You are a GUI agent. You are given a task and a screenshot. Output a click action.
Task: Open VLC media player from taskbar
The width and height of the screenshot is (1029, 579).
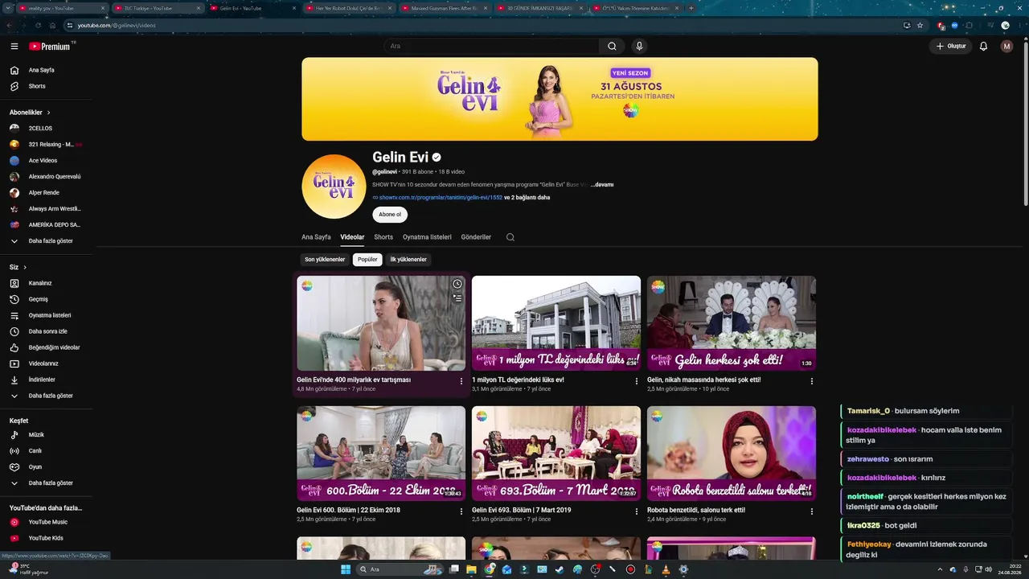tap(666, 569)
